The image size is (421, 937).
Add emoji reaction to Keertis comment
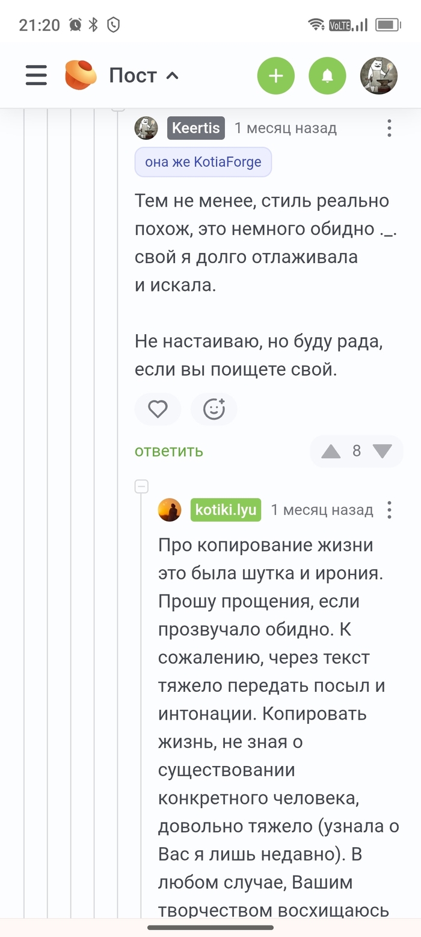click(x=214, y=409)
